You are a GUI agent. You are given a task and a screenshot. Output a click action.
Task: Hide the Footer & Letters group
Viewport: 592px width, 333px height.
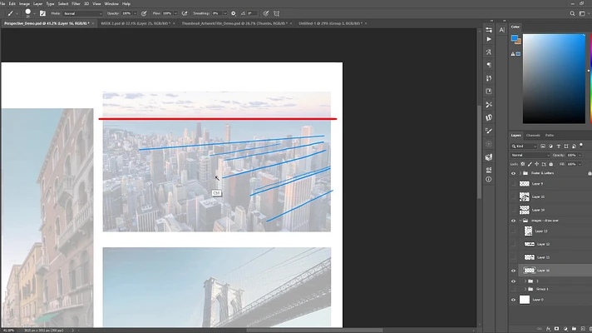pyautogui.click(x=513, y=173)
